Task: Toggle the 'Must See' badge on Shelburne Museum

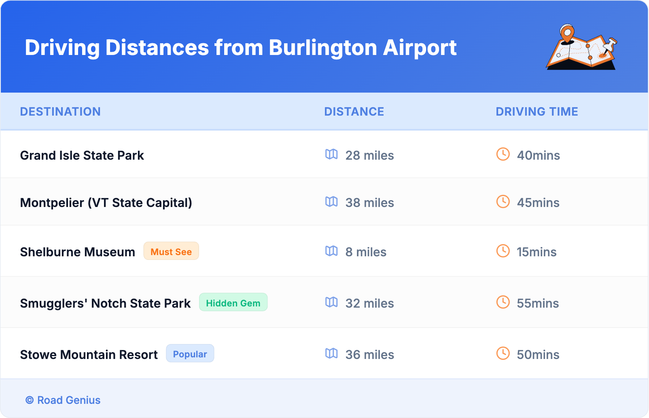Action: pyautogui.click(x=171, y=251)
